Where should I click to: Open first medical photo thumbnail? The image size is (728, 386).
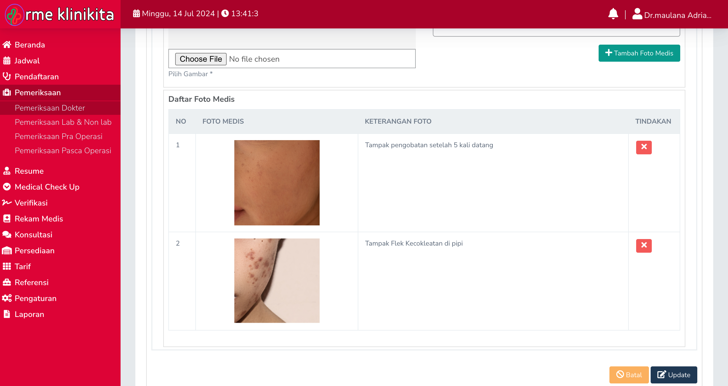click(x=277, y=182)
